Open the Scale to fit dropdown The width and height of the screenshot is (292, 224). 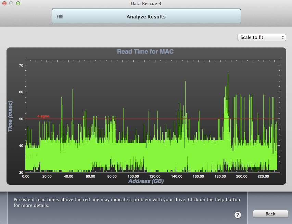click(262, 37)
